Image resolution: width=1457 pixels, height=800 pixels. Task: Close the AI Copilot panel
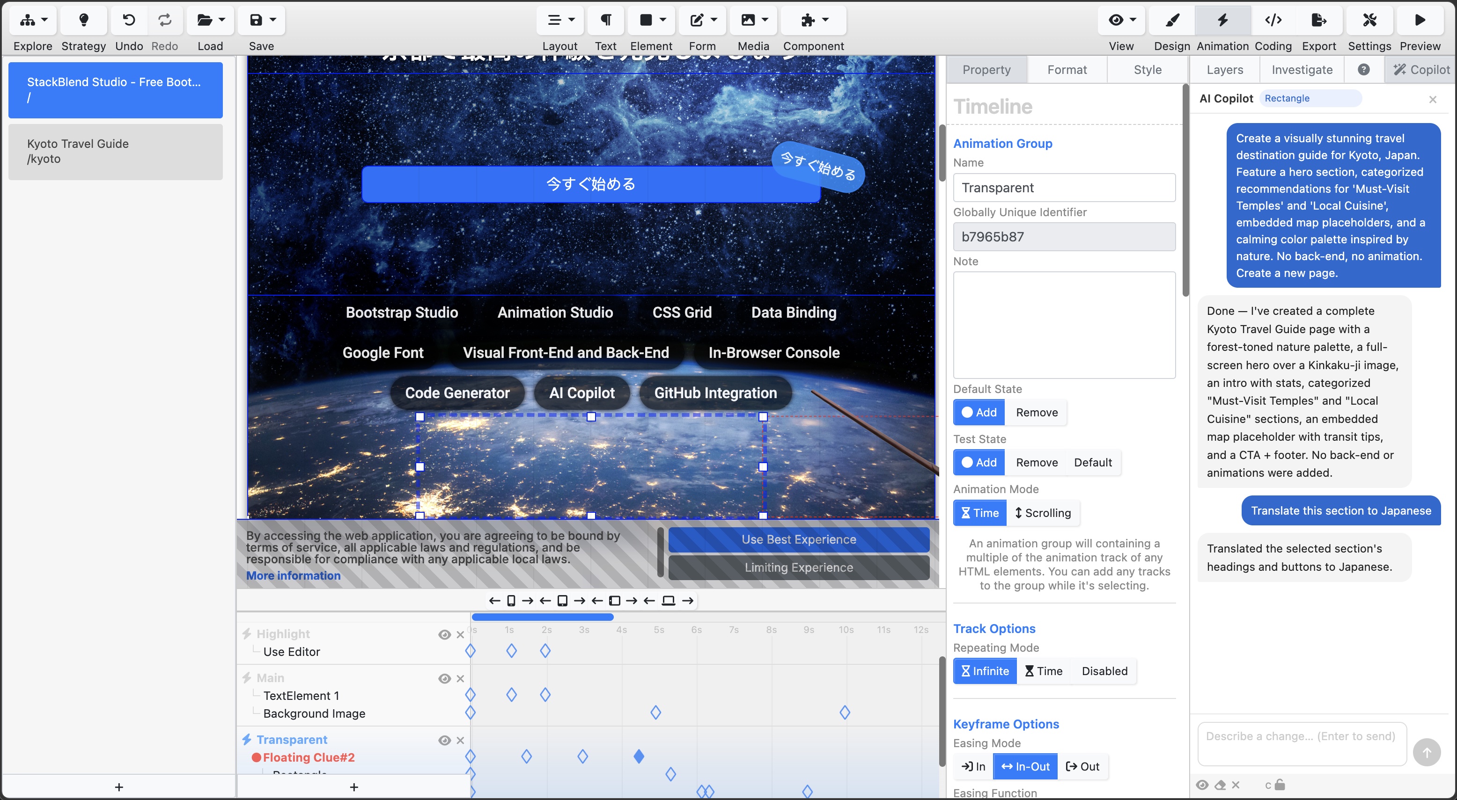tap(1433, 100)
